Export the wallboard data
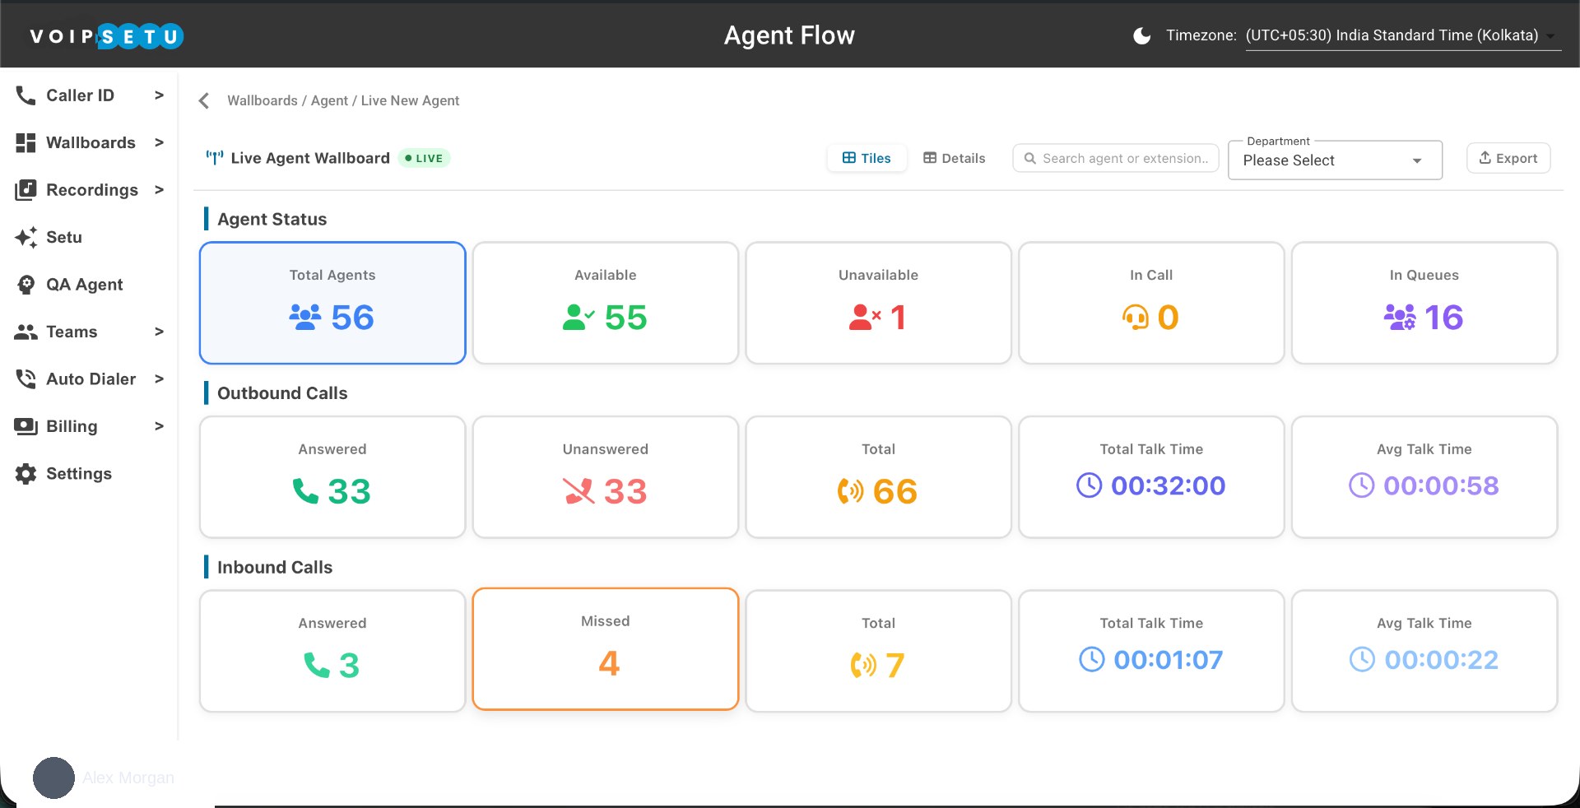The image size is (1580, 808). (1508, 158)
